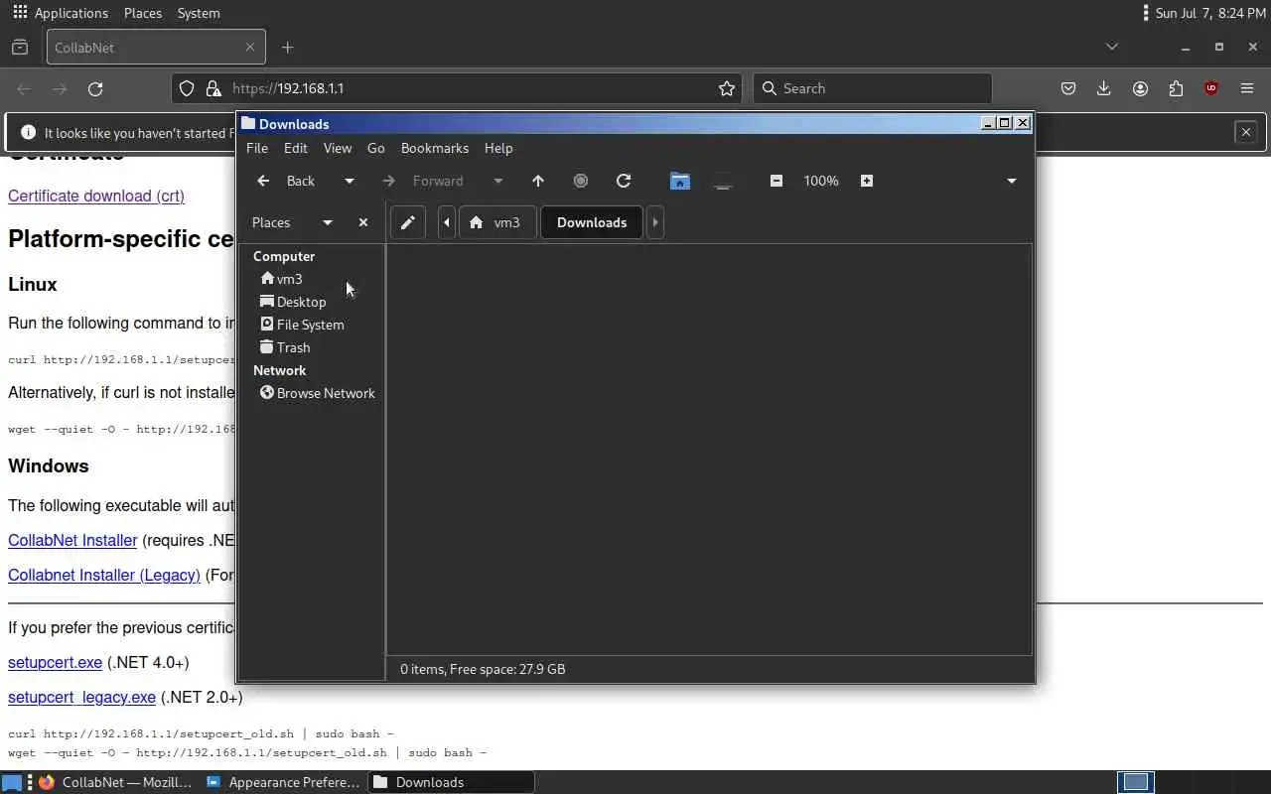
Task: Open Firefox View icon left of tabs
Action: (x=20, y=47)
